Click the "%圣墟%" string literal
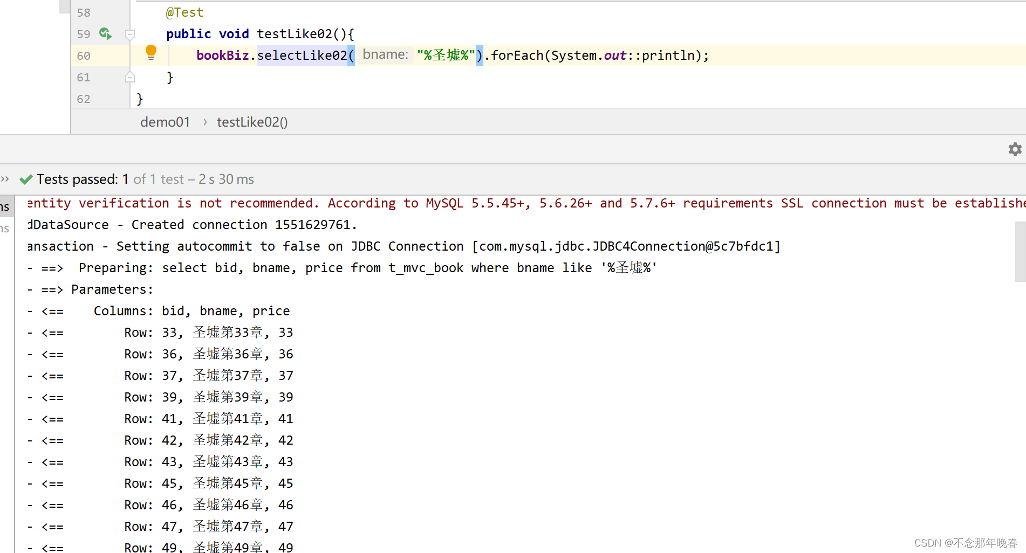The height and width of the screenshot is (553, 1026). 446,56
